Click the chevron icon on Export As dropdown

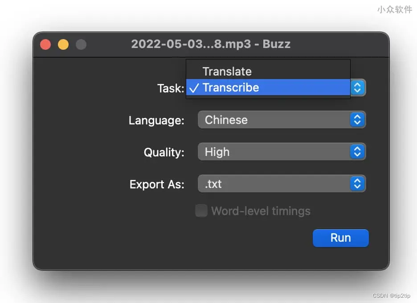coord(358,183)
